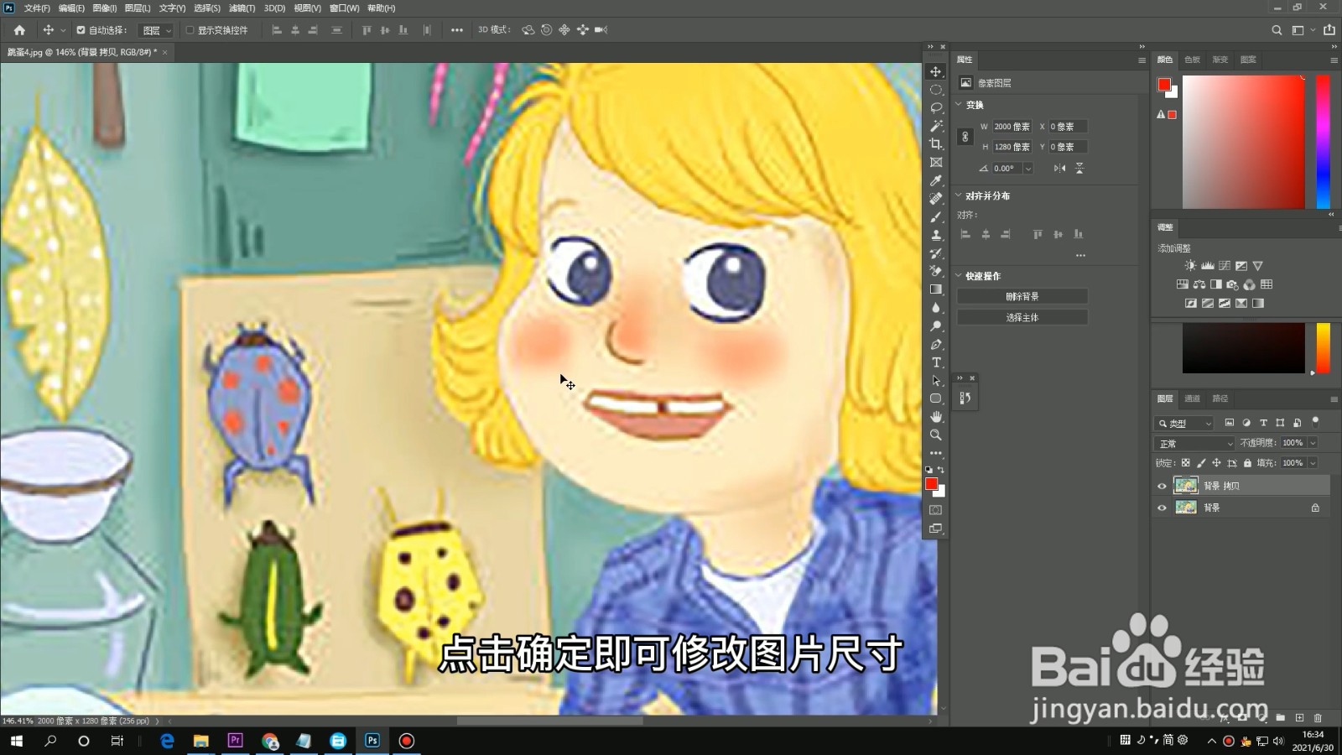The image size is (1342, 755).
Task: Hide the 背景 拷贝 layer
Action: click(1162, 486)
